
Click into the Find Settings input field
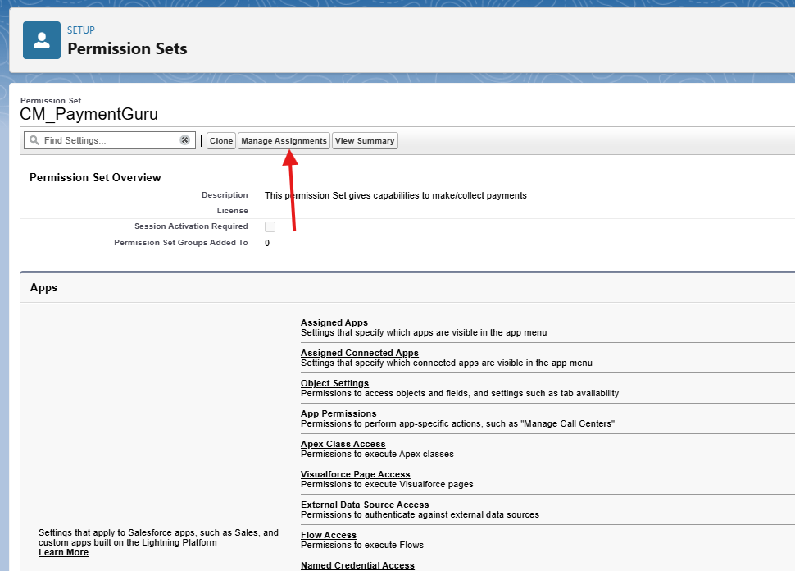click(x=109, y=140)
